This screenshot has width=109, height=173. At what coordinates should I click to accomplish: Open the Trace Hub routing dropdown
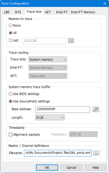tap(48, 59)
